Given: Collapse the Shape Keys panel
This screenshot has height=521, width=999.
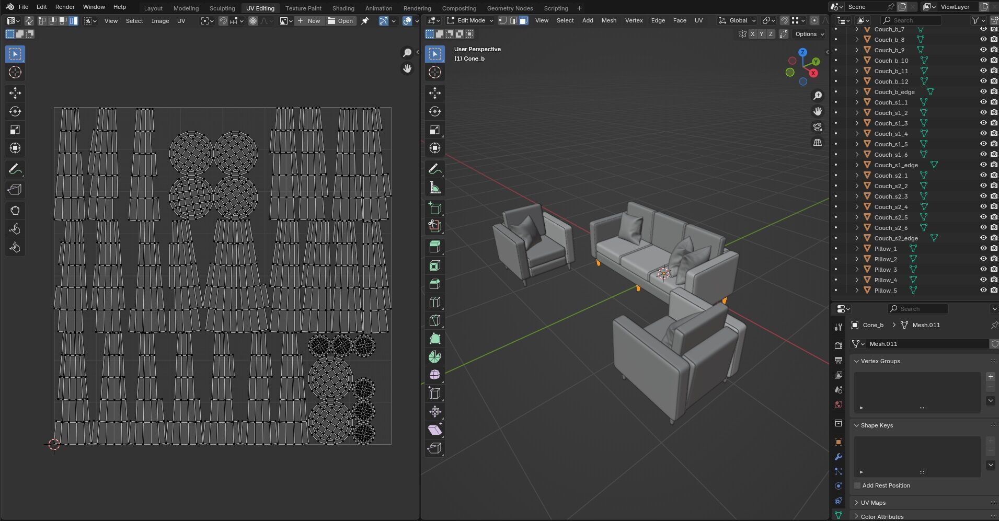Looking at the screenshot, I should pyautogui.click(x=857, y=425).
